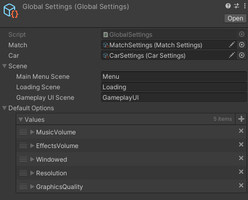Select the Script property label
The width and height of the screenshot is (248, 200).
pyautogui.click(x=17, y=35)
